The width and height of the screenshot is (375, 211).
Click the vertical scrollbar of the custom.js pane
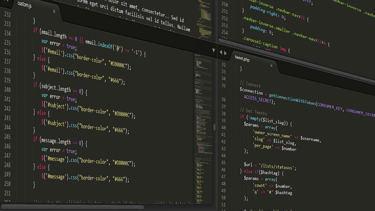click(214, 127)
